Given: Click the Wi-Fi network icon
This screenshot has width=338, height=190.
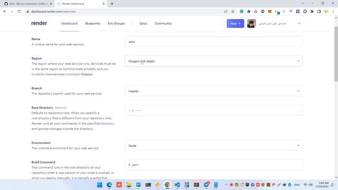Looking at the screenshot, I should coord(305,185).
